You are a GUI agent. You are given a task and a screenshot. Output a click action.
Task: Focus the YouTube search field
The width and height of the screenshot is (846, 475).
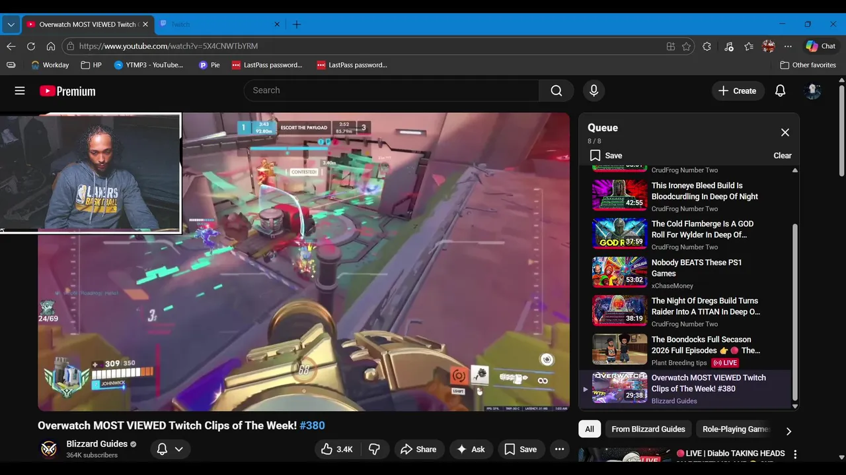click(391, 90)
